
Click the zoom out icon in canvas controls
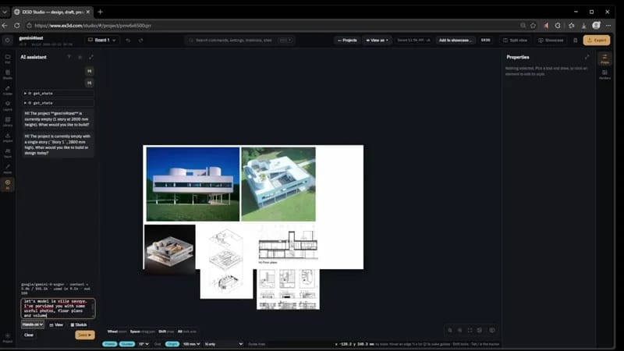pyautogui.click(x=450, y=330)
